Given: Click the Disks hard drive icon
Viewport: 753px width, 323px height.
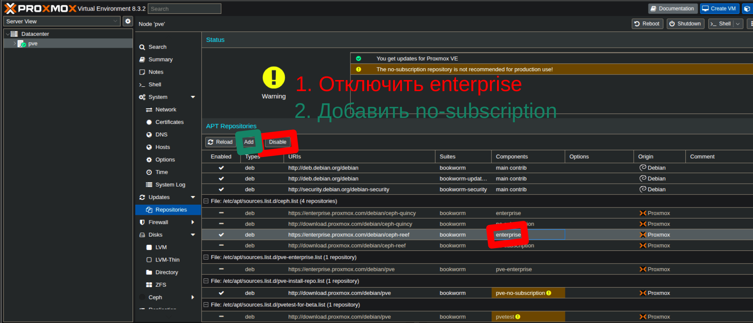Looking at the screenshot, I should click(x=142, y=235).
